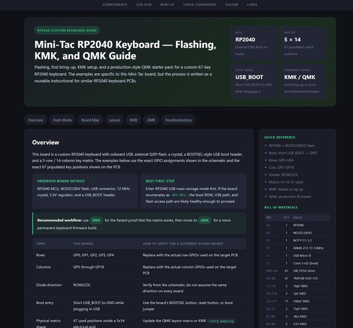
Task: Open the Components nav item
Action: click(x=115, y=4)
